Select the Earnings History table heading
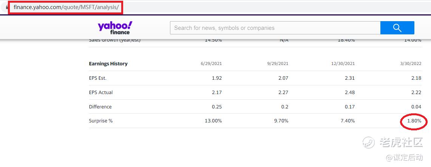431x167 pixels. coord(108,64)
